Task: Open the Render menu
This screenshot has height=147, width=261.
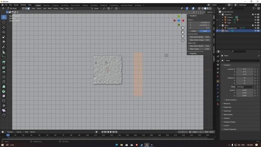Action: point(16,5)
